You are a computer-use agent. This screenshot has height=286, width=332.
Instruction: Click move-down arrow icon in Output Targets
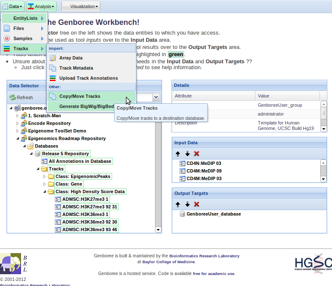(x=187, y=204)
